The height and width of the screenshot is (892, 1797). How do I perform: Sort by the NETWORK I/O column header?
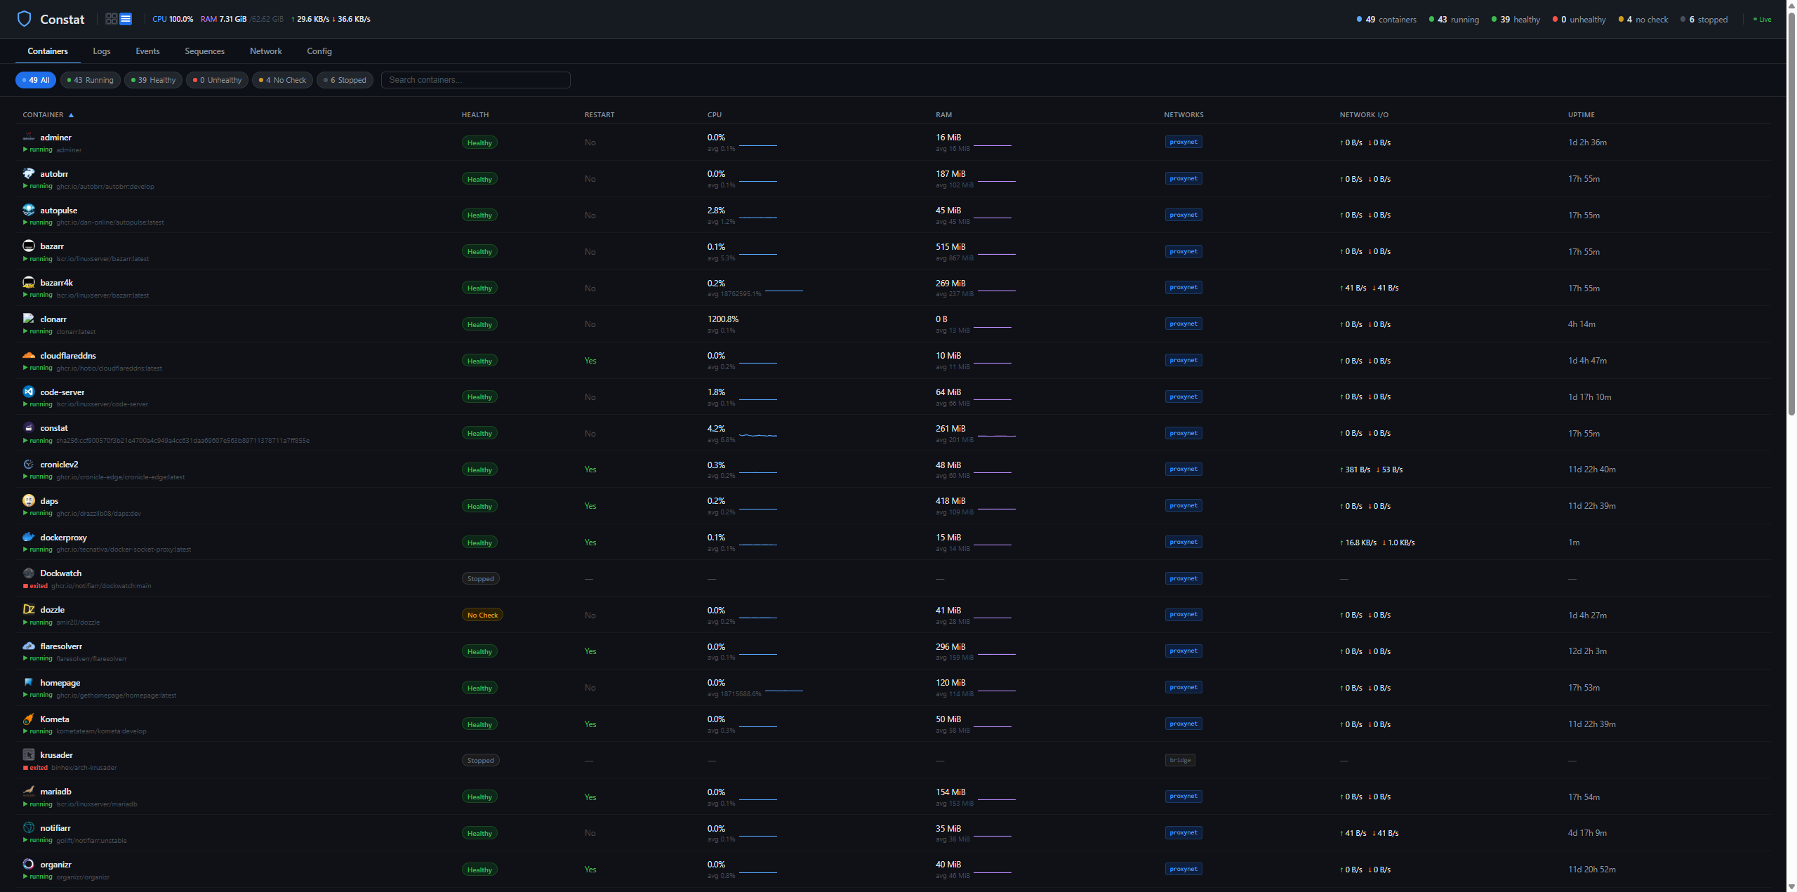[1364, 114]
